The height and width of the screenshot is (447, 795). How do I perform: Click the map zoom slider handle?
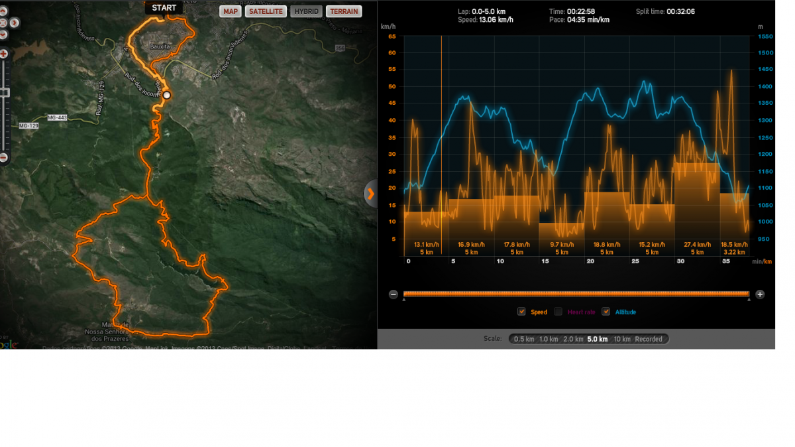(4, 92)
